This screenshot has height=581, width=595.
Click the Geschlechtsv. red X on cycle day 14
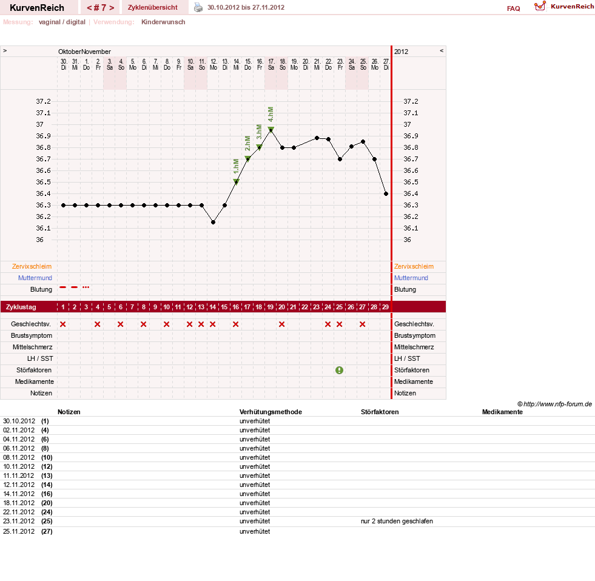click(x=213, y=324)
